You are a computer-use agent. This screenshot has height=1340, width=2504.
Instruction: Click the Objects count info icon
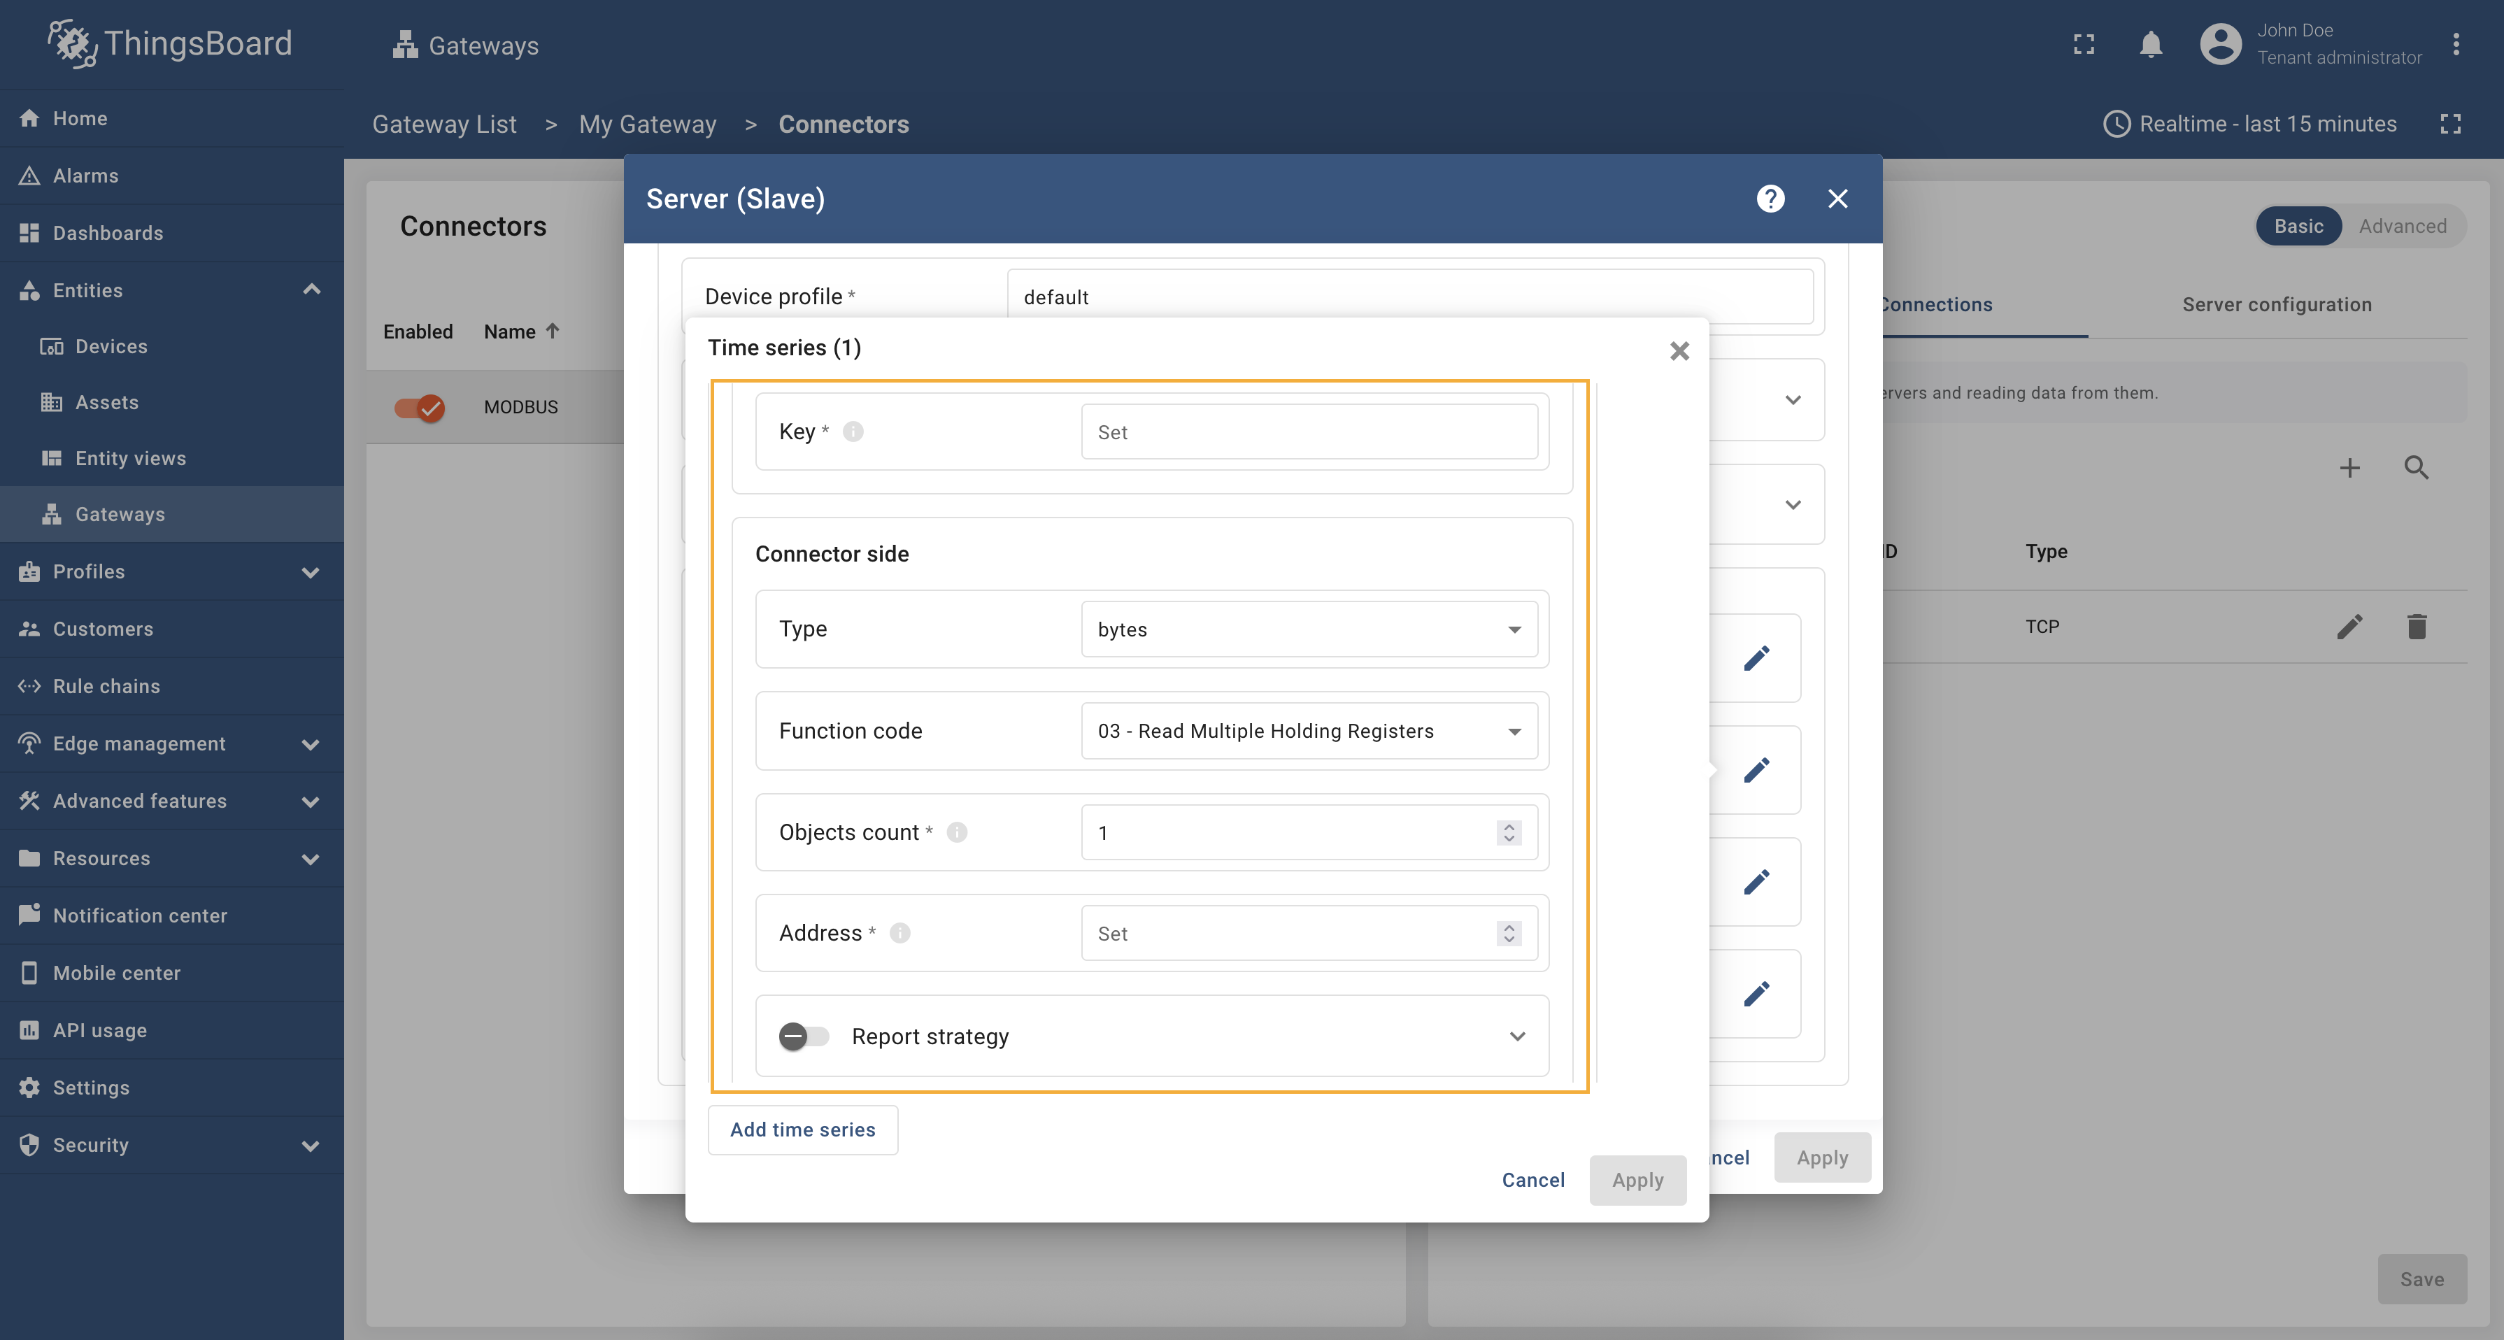(x=957, y=833)
